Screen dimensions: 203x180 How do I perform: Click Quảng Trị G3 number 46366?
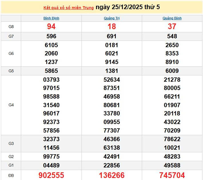click(112, 139)
